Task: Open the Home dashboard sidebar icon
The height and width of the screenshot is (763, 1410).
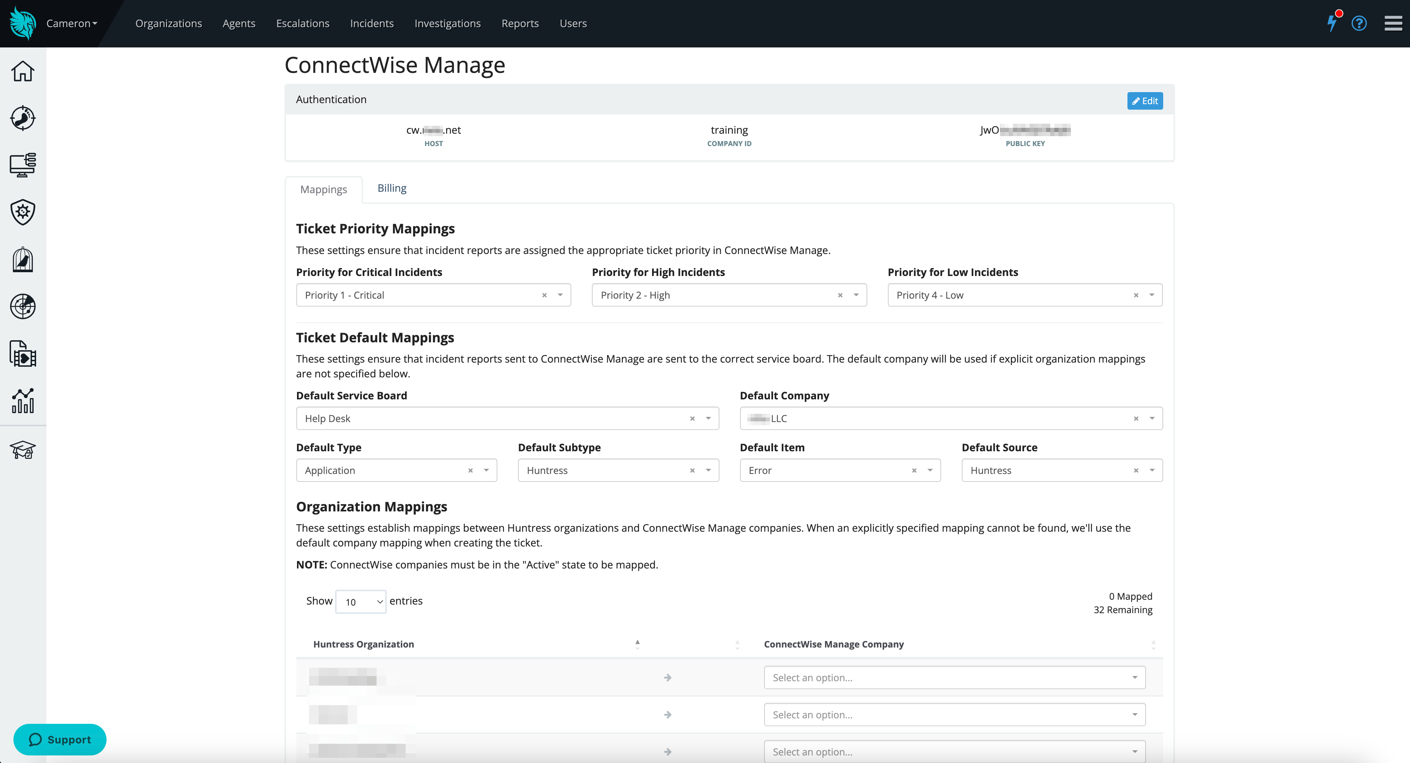Action: coord(22,71)
